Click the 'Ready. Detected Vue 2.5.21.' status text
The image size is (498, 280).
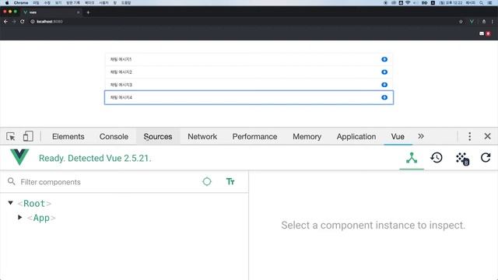pos(95,158)
